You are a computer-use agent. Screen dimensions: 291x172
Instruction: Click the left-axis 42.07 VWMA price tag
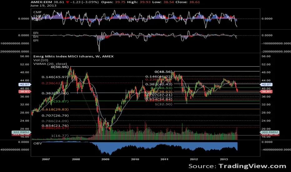[x=25, y=84]
